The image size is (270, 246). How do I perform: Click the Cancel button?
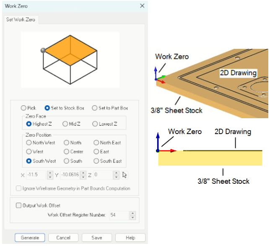click(x=63, y=238)
